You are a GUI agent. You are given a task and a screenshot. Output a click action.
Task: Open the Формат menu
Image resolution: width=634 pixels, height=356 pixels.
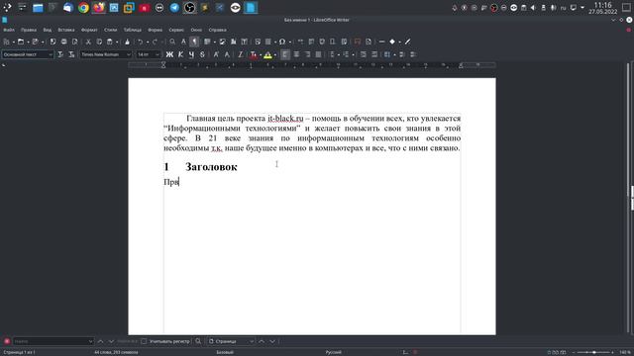click(89, 30)
